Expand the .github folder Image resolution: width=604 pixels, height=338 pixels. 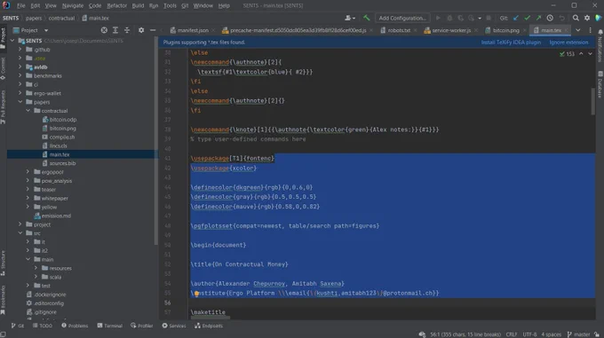click(20, 49)
